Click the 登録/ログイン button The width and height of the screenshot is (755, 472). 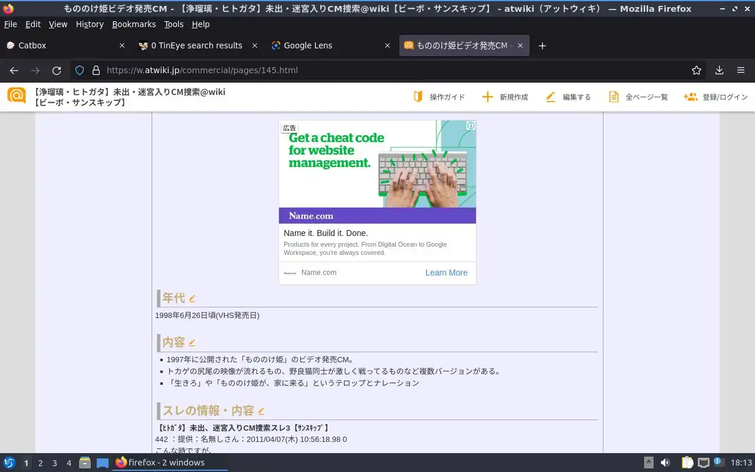pyautogui.click(x=715, y=97)
